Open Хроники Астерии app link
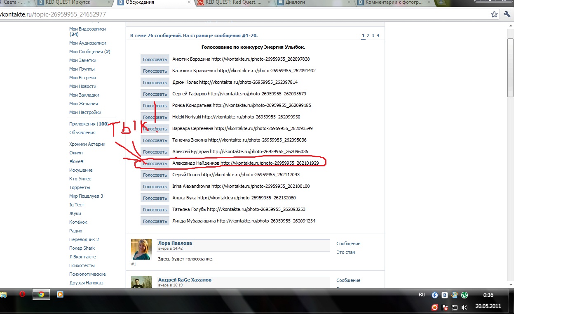The height and width of the screenshot is (317, 563). pyautogui.click(x=87, y=144)
